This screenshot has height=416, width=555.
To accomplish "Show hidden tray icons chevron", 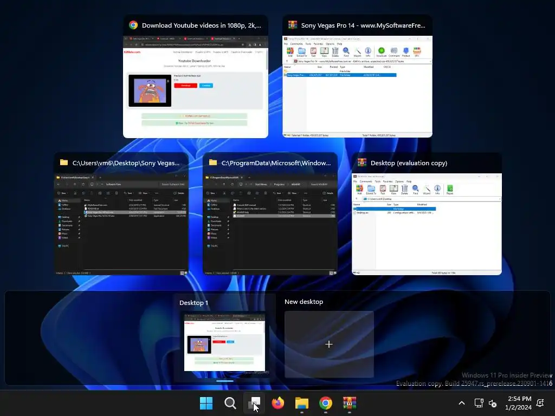I will (x=462, y=403).
